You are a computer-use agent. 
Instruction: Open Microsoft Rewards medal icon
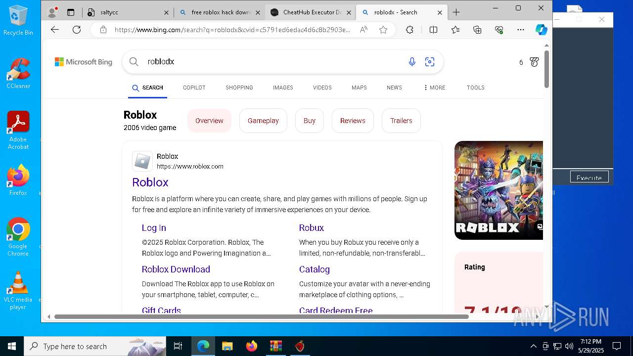coord(534,62)
